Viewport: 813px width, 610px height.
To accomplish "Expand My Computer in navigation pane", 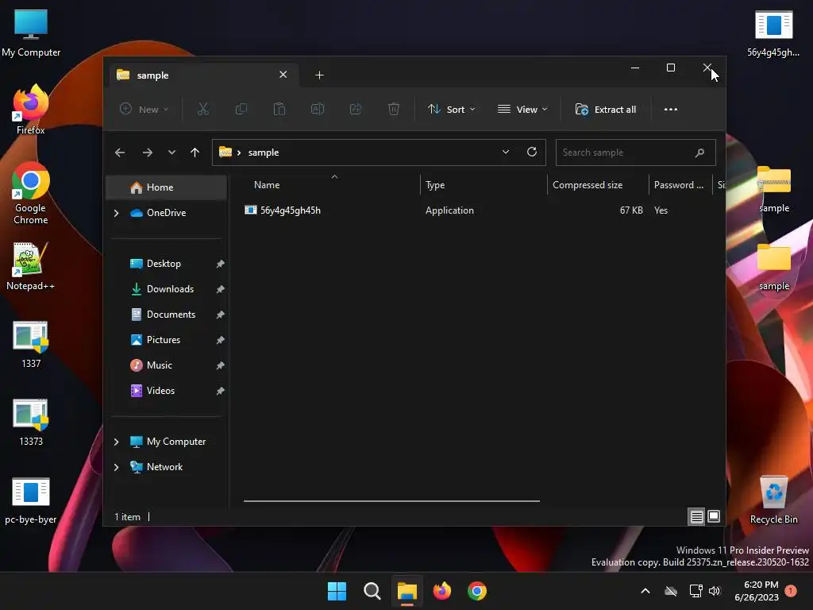I will pos(116,442).
